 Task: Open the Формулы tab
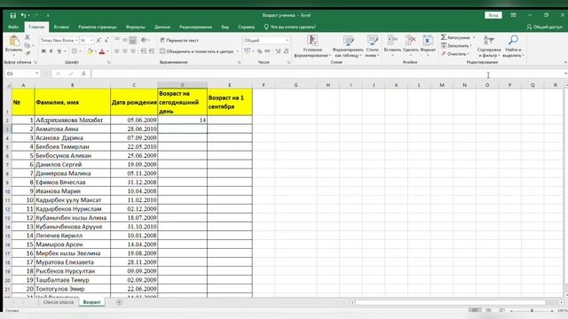[136, 27]
